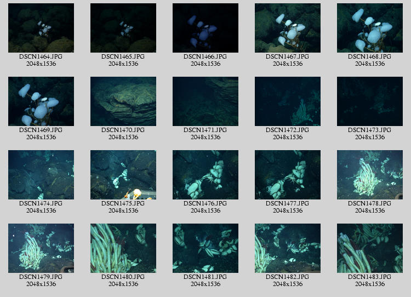Select the rock ledge thumbnail DSCN1470.JPG
The height and width of the screenshot is (297, 411).
(x=123, y=101)
